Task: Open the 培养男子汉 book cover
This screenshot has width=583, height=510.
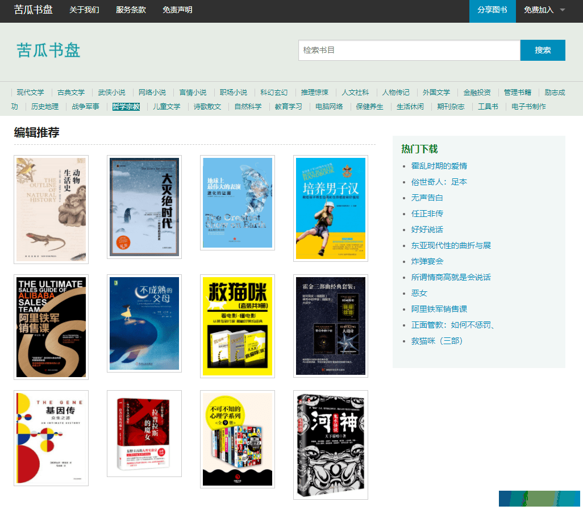Action: tap(331, 208)
